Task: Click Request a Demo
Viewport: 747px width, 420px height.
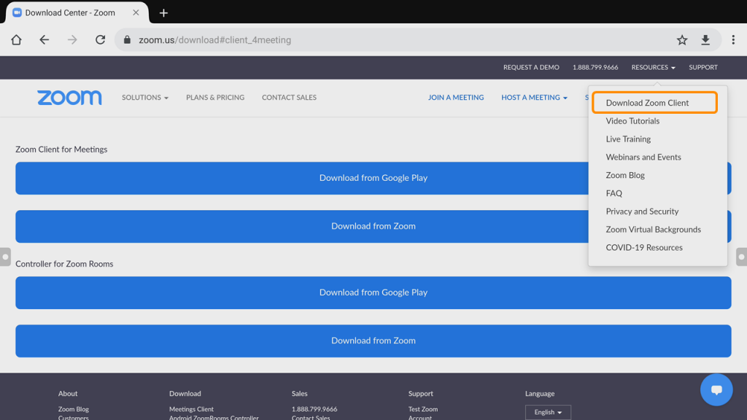Action: [531, 67]
